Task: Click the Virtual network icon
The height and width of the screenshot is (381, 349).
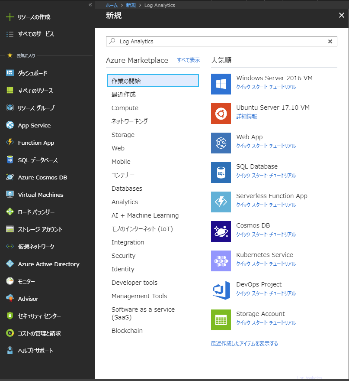Action: 10,247
